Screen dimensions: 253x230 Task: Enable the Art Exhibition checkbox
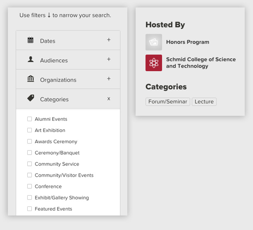click(29, 130)
